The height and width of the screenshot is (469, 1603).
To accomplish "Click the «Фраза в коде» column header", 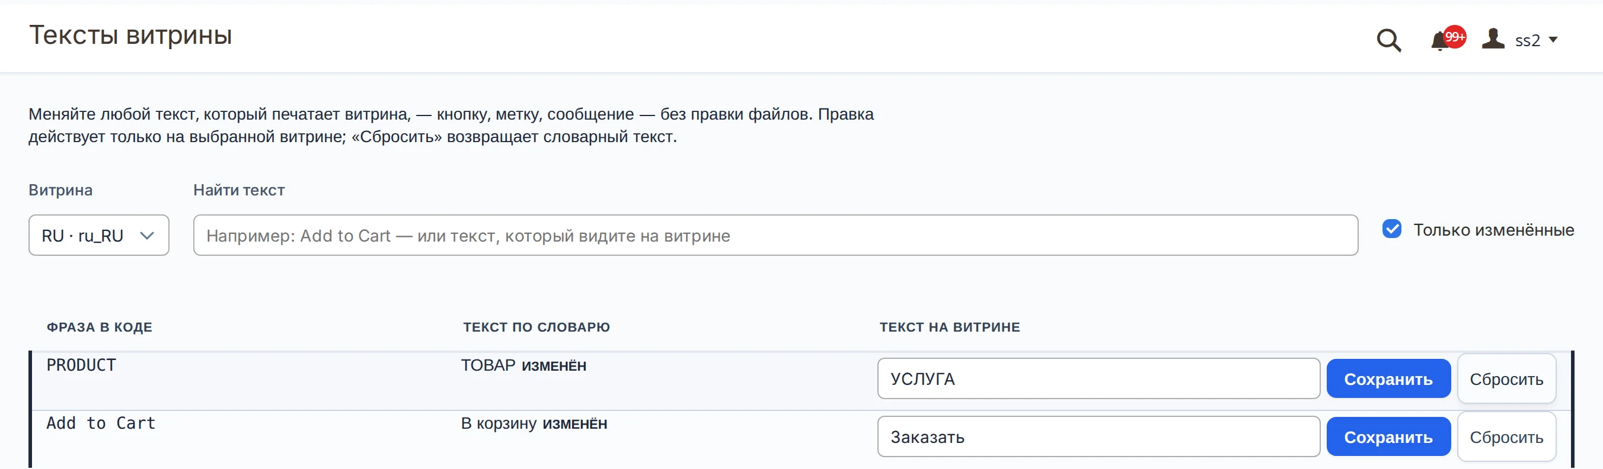I will 100,327.
